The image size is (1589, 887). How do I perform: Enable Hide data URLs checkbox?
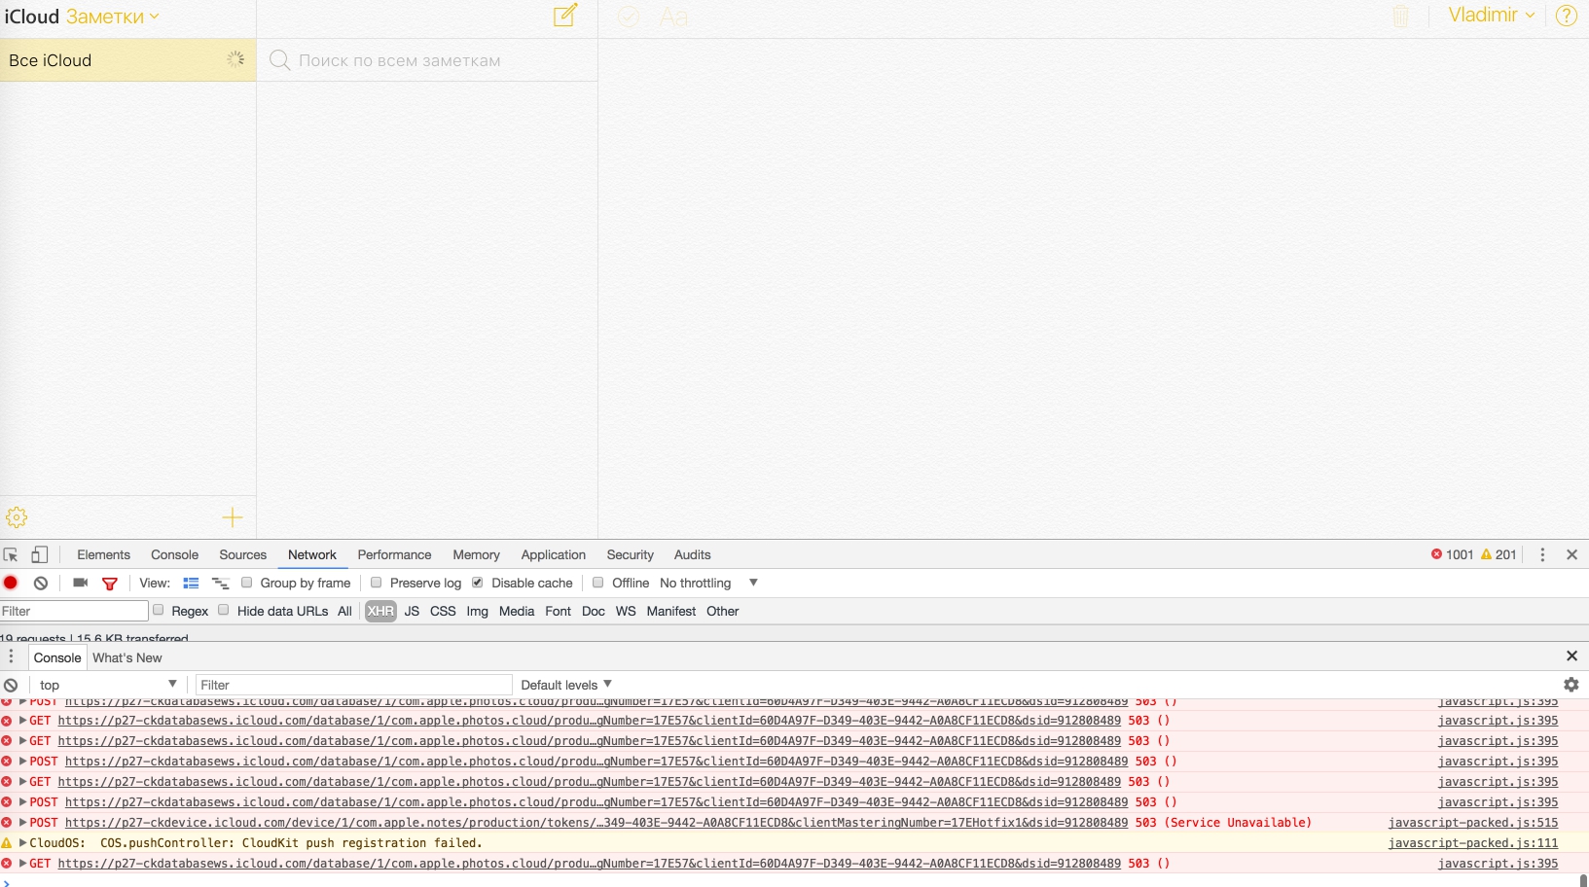223,610
